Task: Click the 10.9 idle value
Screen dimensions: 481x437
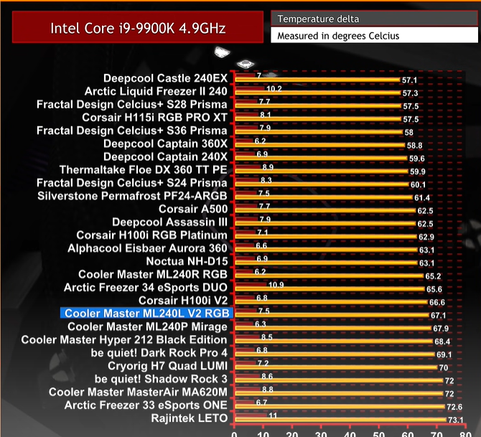Action: pos(276,285)
